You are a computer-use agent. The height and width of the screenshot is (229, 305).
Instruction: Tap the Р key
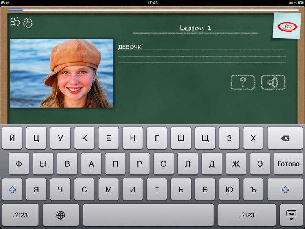[139, 164]
